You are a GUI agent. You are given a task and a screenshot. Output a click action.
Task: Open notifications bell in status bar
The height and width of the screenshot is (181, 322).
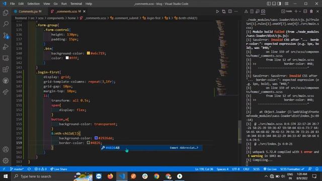tap(317, 169)
